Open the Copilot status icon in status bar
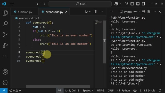Viewport: 165px width, 93px height. [x=135, y=90]
